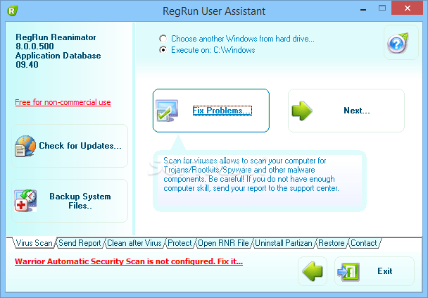
Task: Open the Restore tab
Action: coord(331,243)
